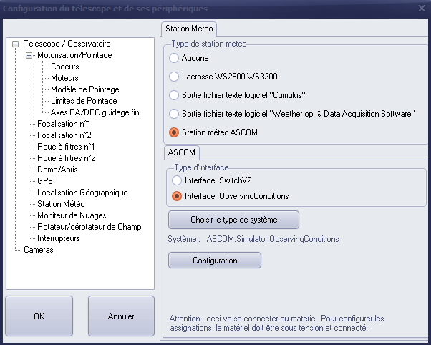The width and height of the screenshot is (431, 345).
Task: Select Sortie fichier texte logiciel Cumulus
Action: pyautogui.click(x=174, y=94)
